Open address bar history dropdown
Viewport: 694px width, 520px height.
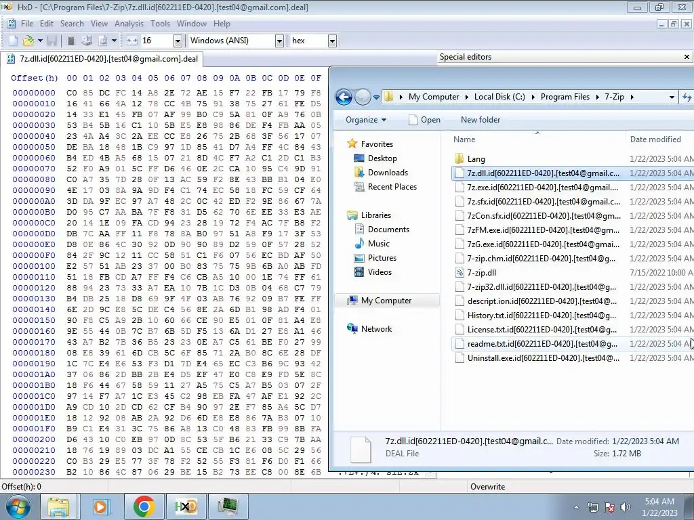point(672,97)
